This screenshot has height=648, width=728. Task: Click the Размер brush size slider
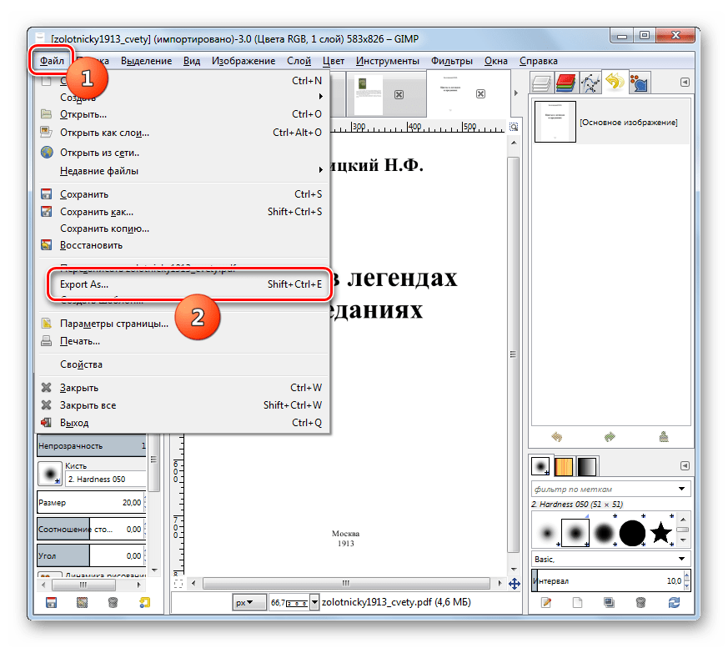coord(92,503)
